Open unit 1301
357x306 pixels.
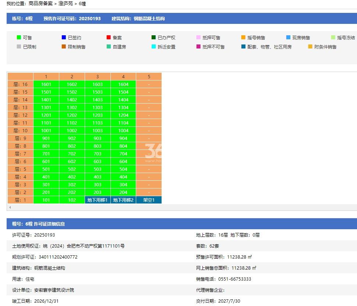click(46, 108)
